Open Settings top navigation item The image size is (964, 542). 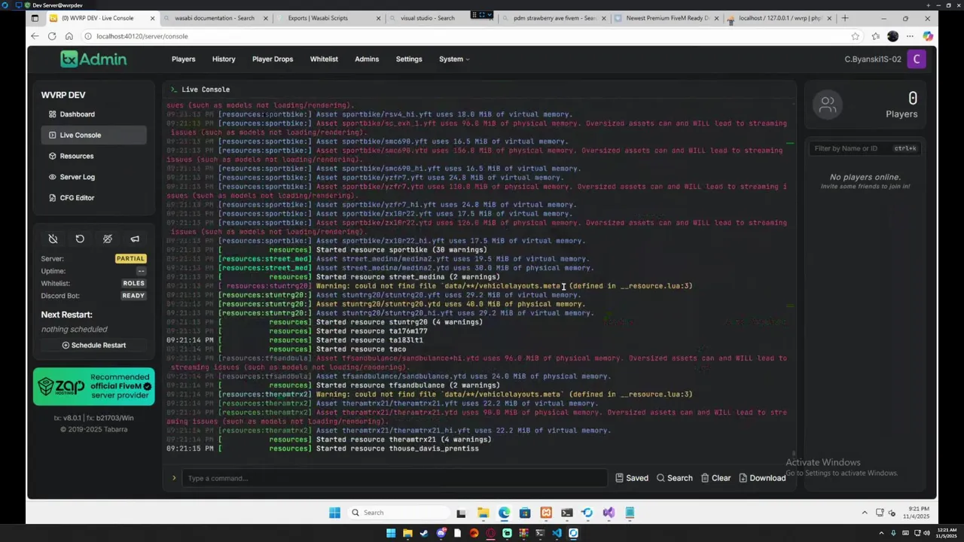pyautogui.click(x=409, y=59)
